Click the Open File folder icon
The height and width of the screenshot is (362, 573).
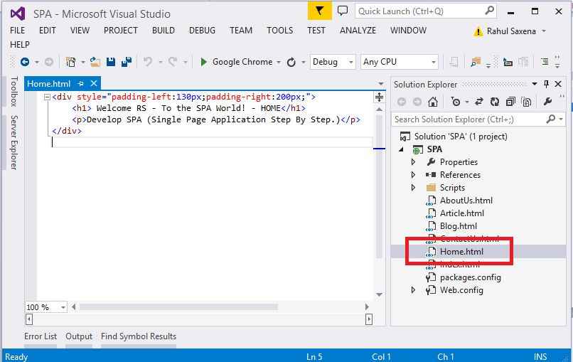pos(95,62)
